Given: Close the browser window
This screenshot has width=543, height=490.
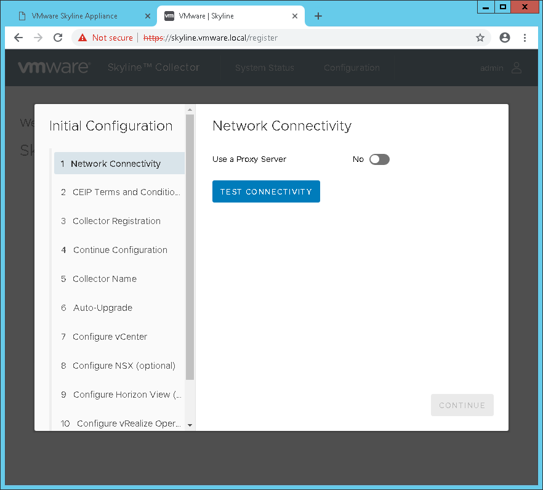Looking at the screenshot, I should coord(525,7).
